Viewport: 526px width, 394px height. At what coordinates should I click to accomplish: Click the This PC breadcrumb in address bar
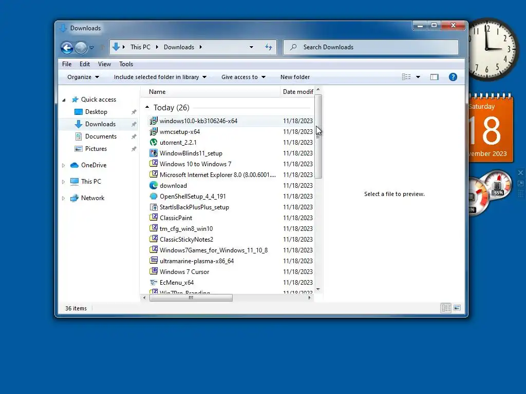point(140,47)
